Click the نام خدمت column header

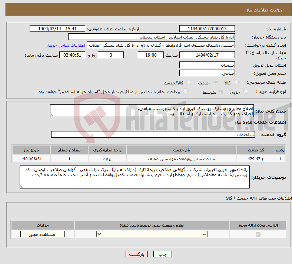[x=181, y=150]
